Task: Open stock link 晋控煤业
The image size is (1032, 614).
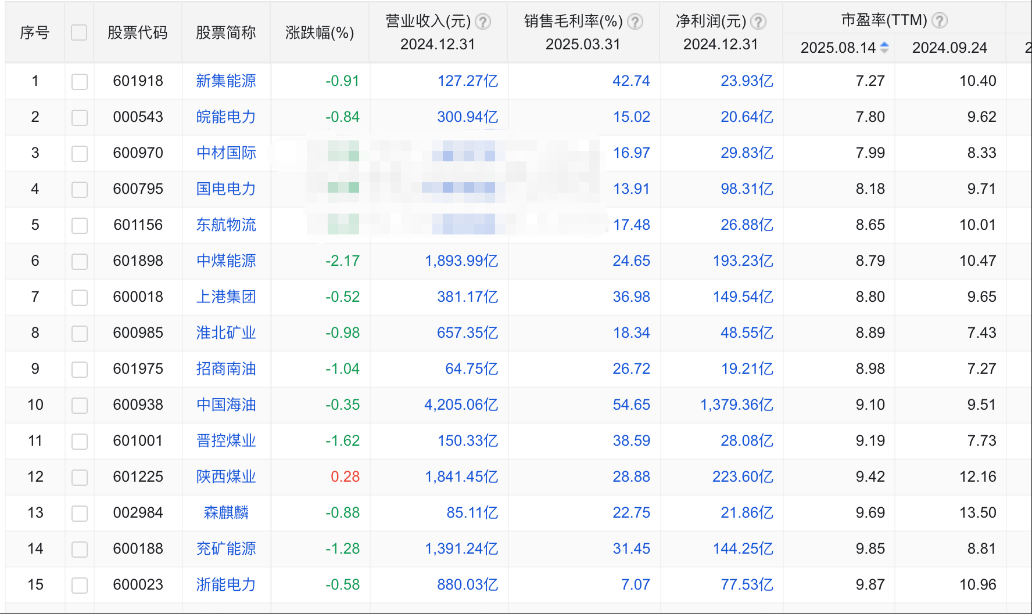Action: click(x=226, y=440)
